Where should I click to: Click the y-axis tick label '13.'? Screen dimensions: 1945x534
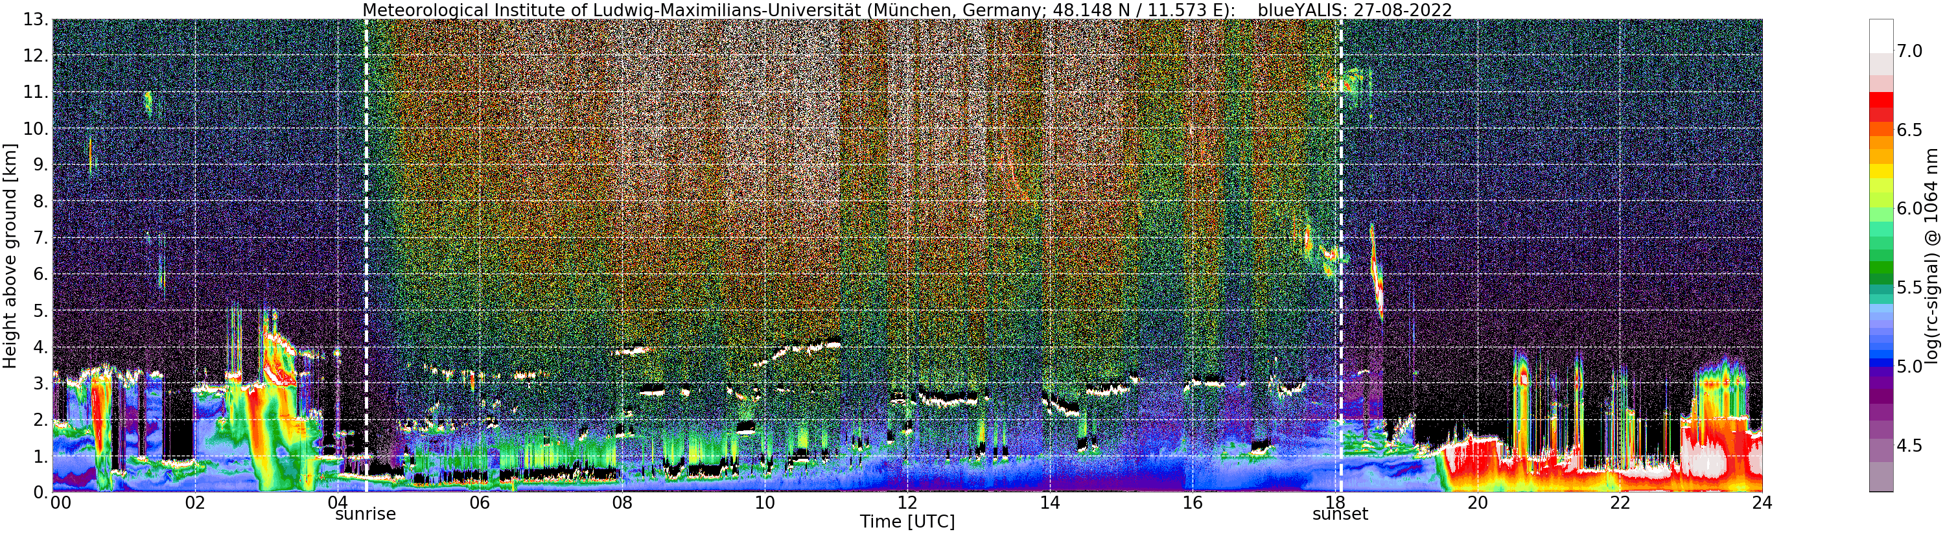36,19
